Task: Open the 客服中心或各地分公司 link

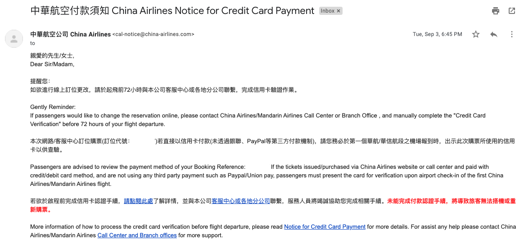Action: [240, 201]
